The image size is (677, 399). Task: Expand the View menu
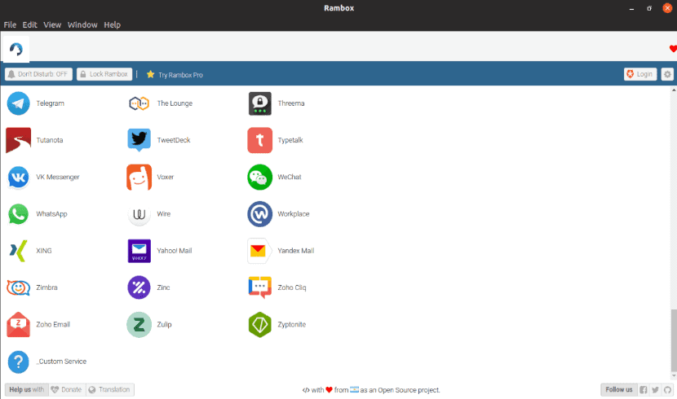pyautogui.click(x=52, y=24)
